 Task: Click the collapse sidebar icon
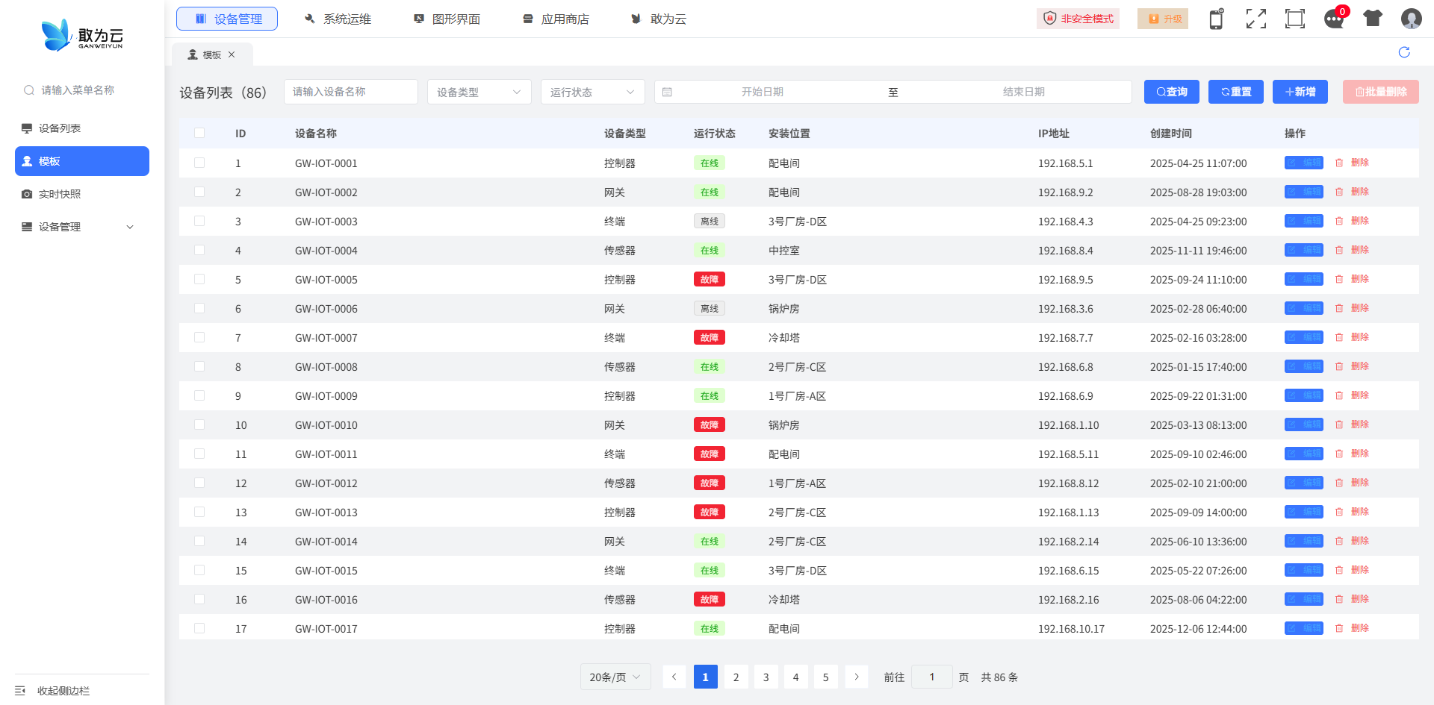pos(20,691)
